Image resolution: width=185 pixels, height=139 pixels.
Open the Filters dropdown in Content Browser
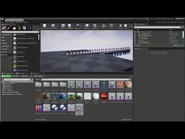(38, 80)
